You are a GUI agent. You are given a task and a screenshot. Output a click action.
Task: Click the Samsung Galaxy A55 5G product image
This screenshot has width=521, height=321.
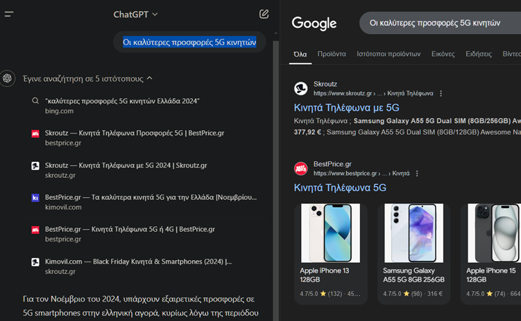pos(413,233)
